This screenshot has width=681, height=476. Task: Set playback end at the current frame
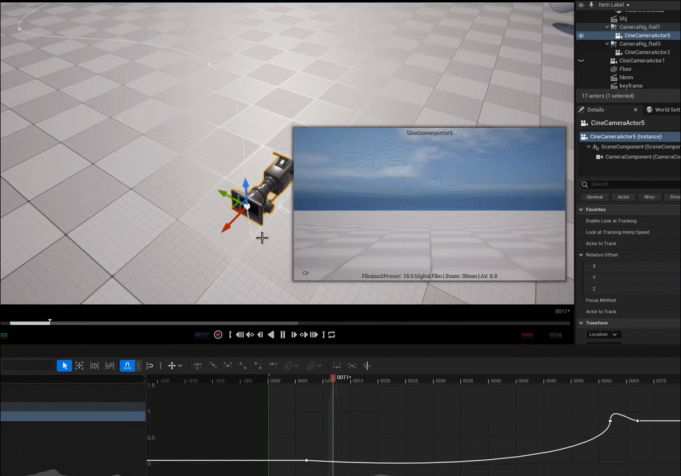(323, 335)
